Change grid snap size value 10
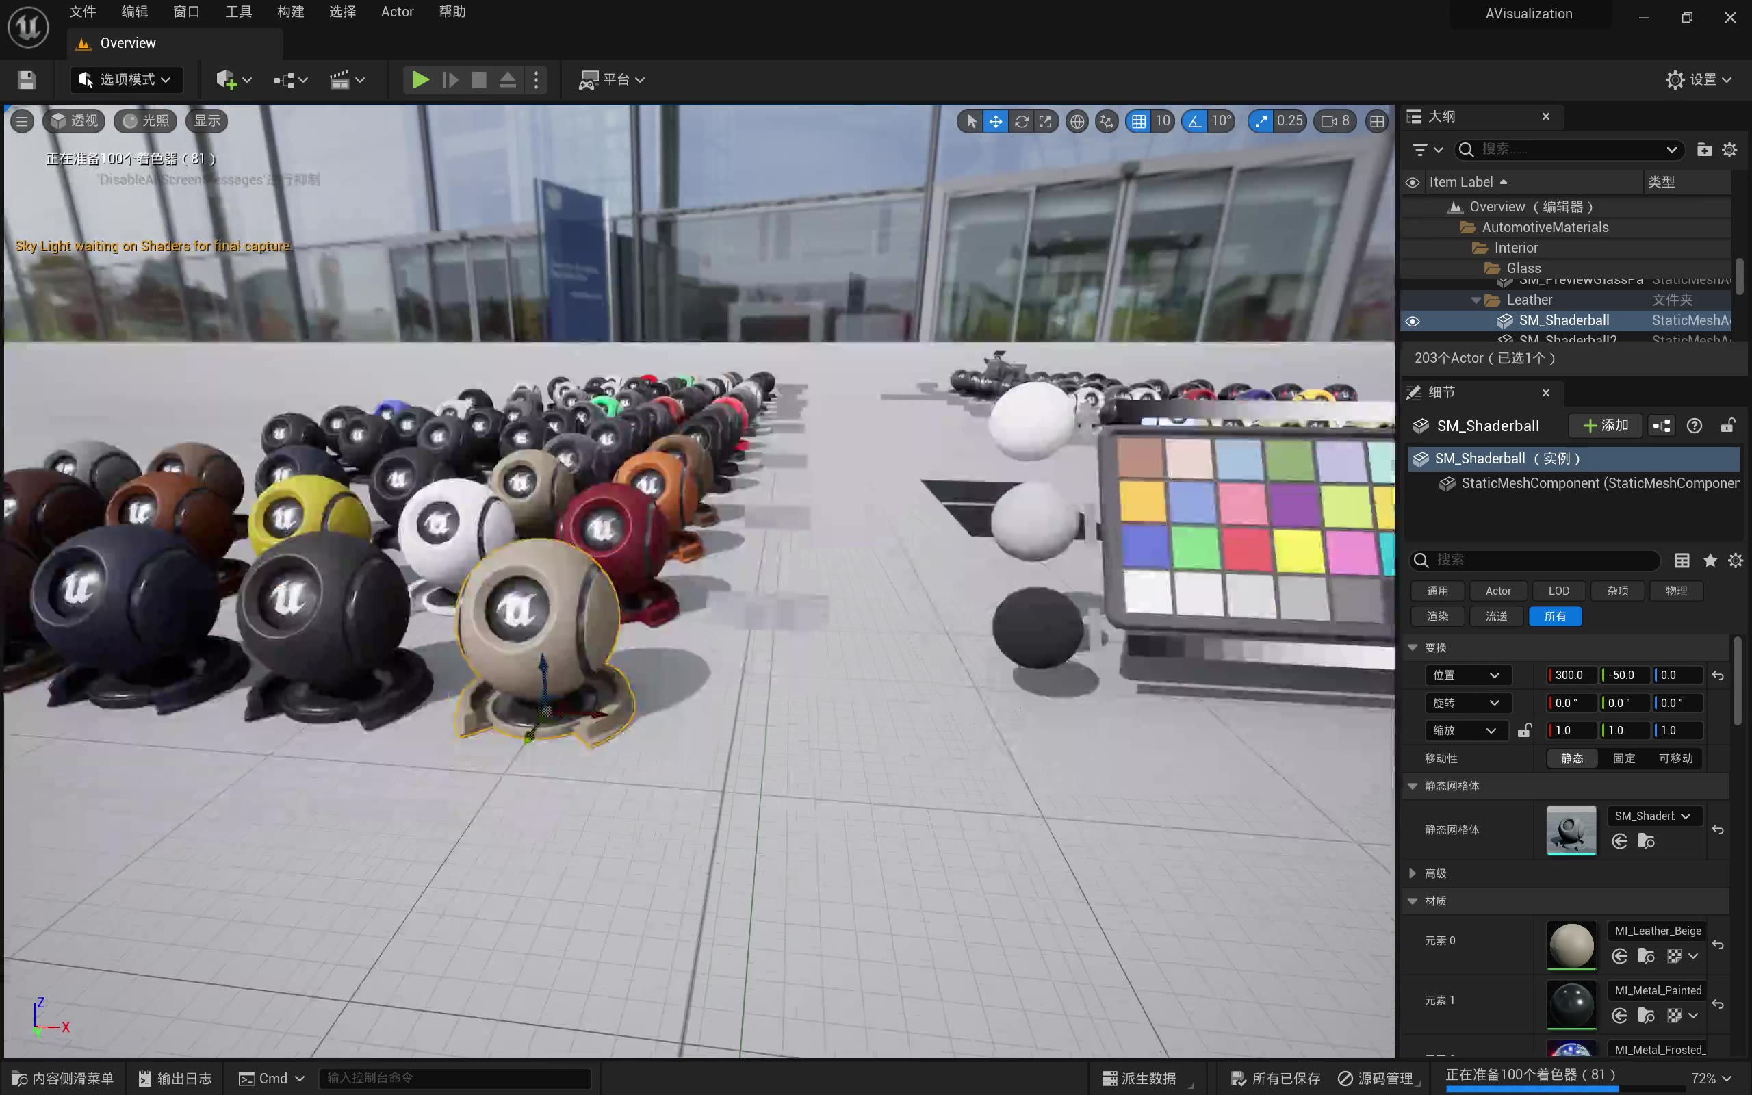1752x1095 pixels. pyautogui.click(x=1163, y=121)
